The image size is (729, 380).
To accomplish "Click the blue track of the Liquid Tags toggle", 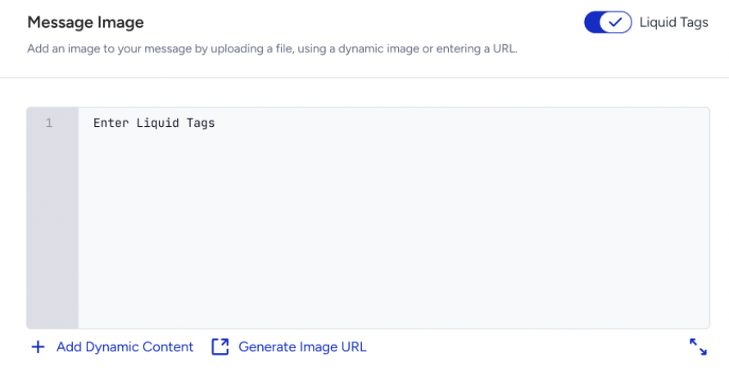I will tap(592, 22).
